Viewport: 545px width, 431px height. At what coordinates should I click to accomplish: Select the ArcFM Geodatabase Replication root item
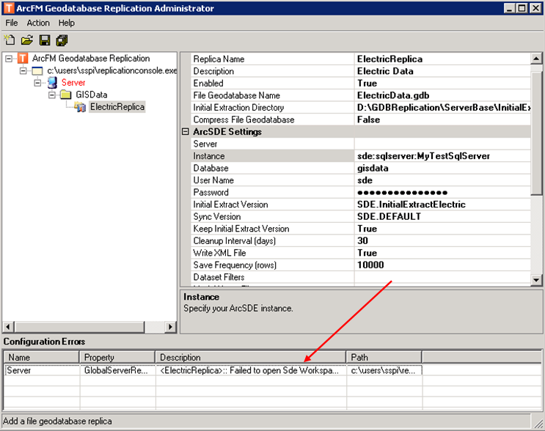tap(91, 59)
